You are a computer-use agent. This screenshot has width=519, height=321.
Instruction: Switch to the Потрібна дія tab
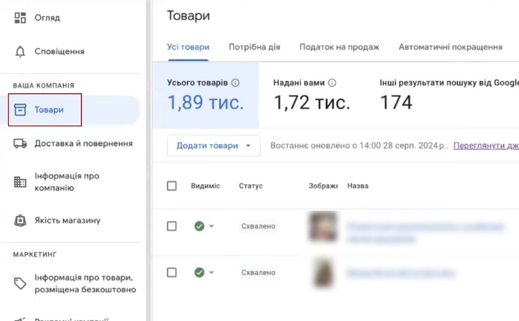(x=254, y=47)
